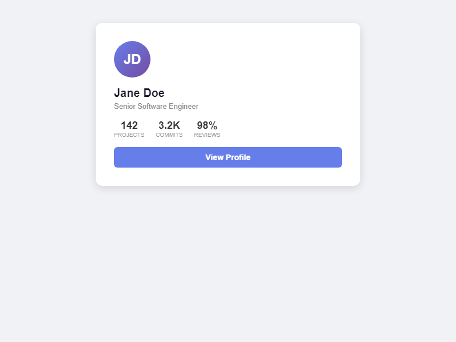Click the word Software in job title
The image size is (456, 342).
[152, 107]
